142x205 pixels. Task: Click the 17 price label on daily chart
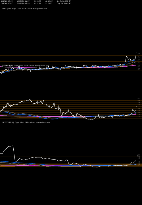(x=139, y=54)
